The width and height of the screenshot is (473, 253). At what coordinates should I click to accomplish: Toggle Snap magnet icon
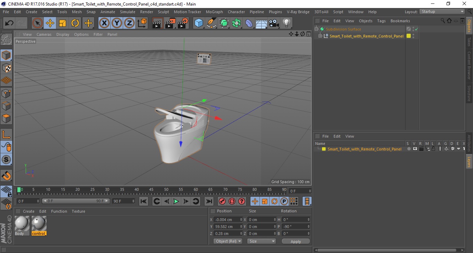tap(6, 176)
